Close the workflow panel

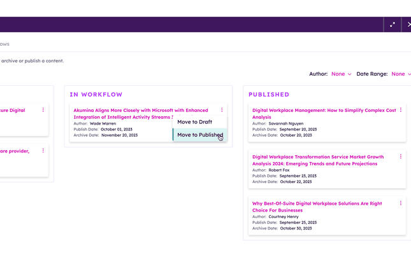coord(408,25)
